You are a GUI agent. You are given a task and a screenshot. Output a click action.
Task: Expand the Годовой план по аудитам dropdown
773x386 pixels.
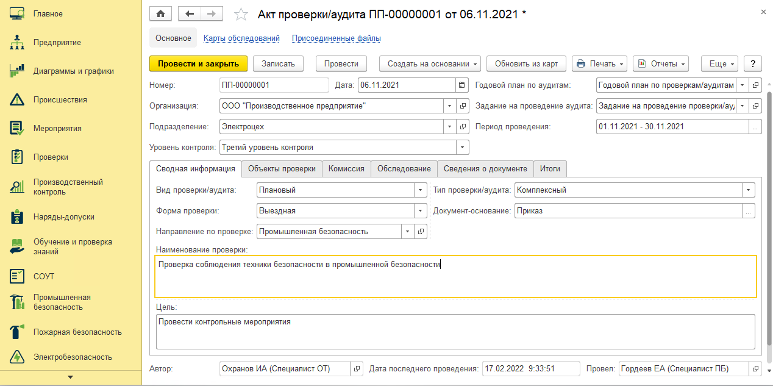pyautogui.click(x=743, y=85)
